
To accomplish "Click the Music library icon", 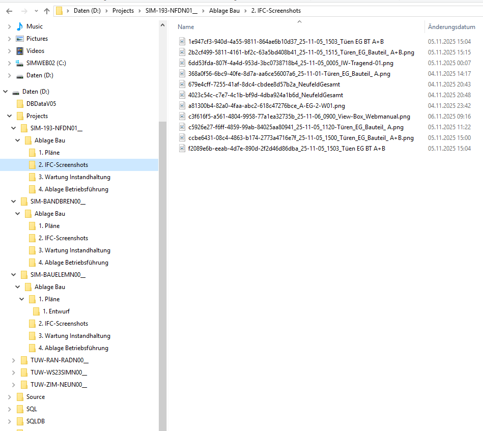I will pyautogui.click(x=20, y=26).
